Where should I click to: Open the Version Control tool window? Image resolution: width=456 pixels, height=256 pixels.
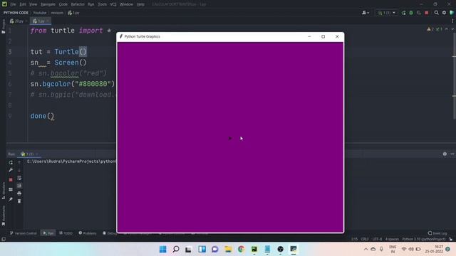pos(24,233)
